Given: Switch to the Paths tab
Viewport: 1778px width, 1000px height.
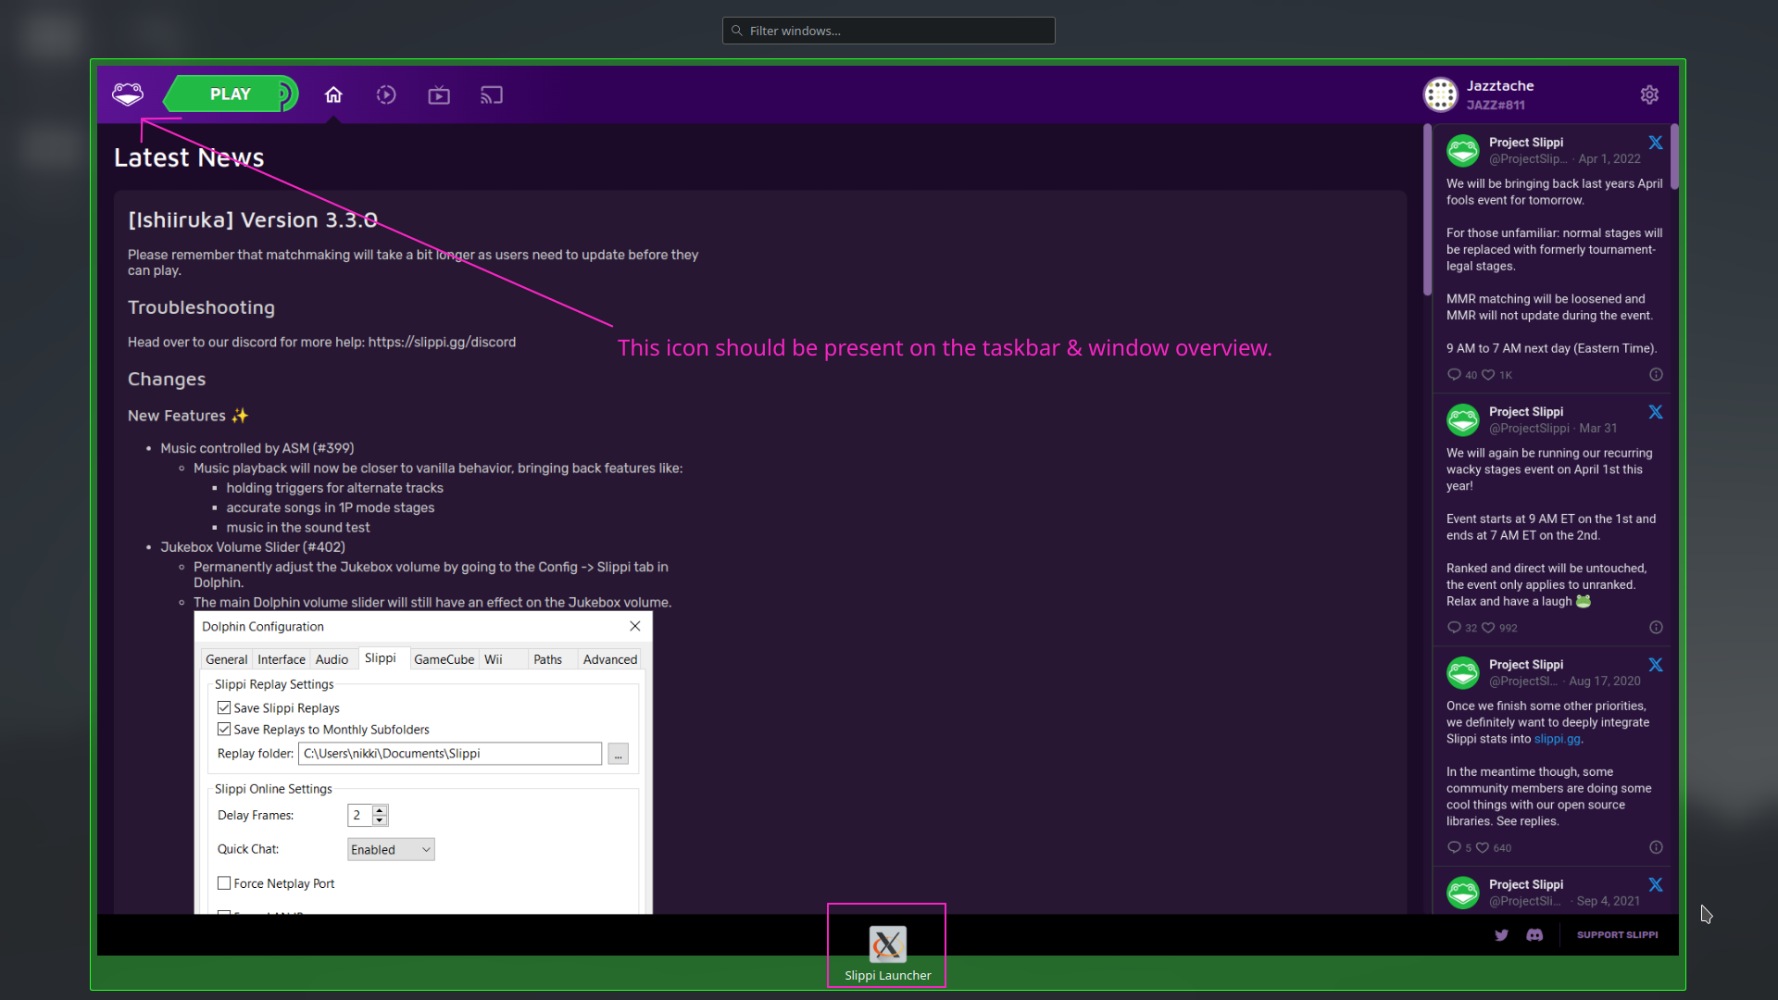Looking at the screenshot, I should point(548,658).
